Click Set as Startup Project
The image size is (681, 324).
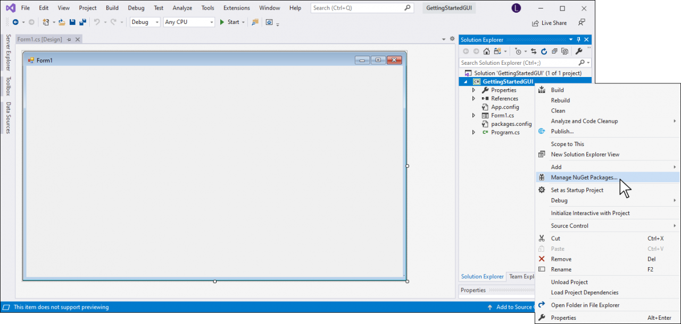pyautogui.click(x=608, y=190)
